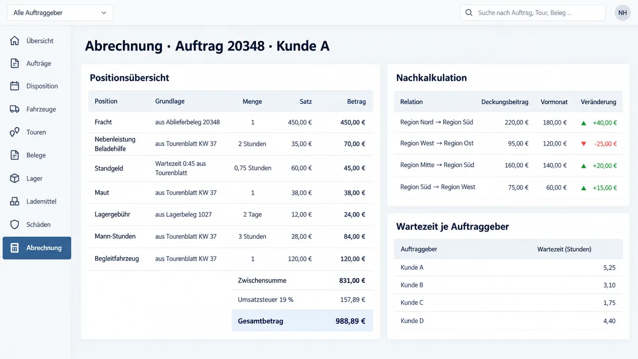Click the Übersicht home icon
This screenshot has width=638, height=359.
pos(15,41)
